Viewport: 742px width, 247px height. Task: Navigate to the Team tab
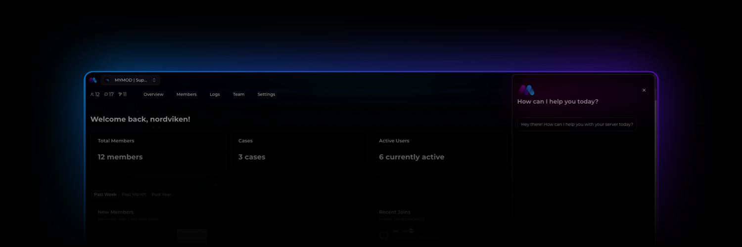pyautogui.click(x=238, y=94)
